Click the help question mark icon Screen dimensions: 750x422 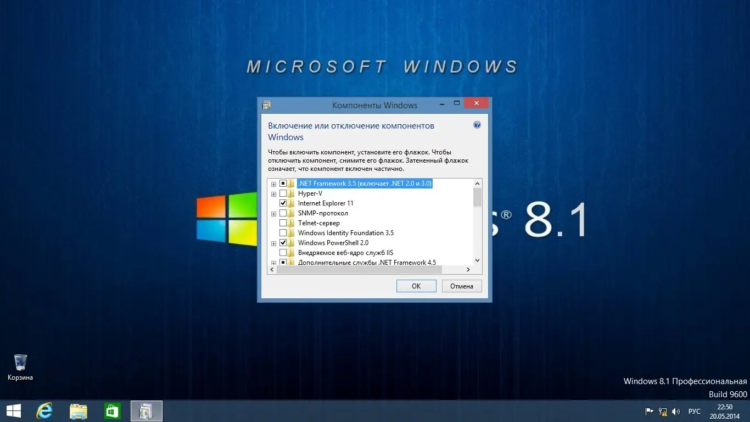click(477, 125)
